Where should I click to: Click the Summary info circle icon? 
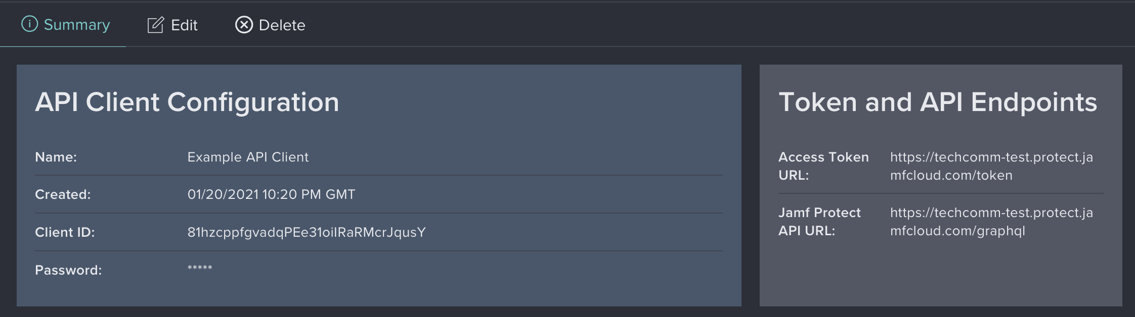click(x=29, y=24)
